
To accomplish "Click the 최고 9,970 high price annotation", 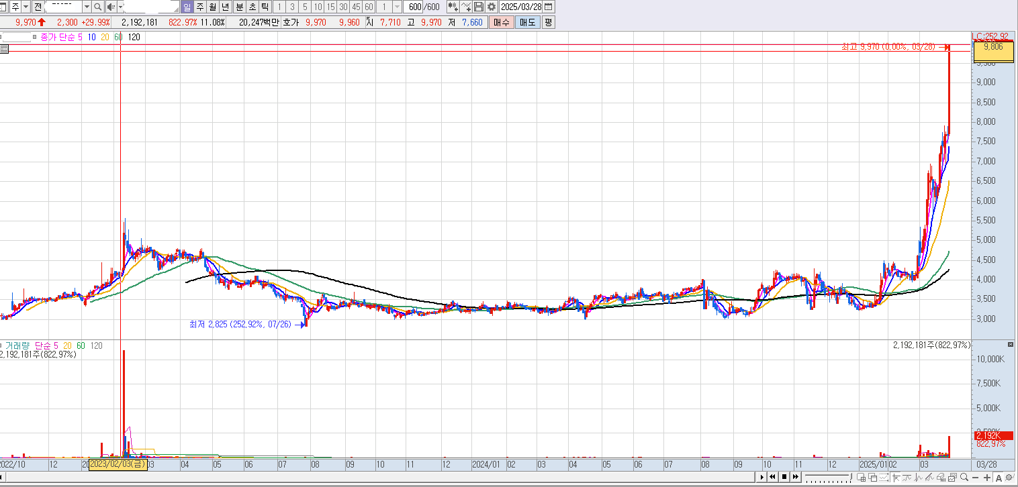I will (889, 47).
